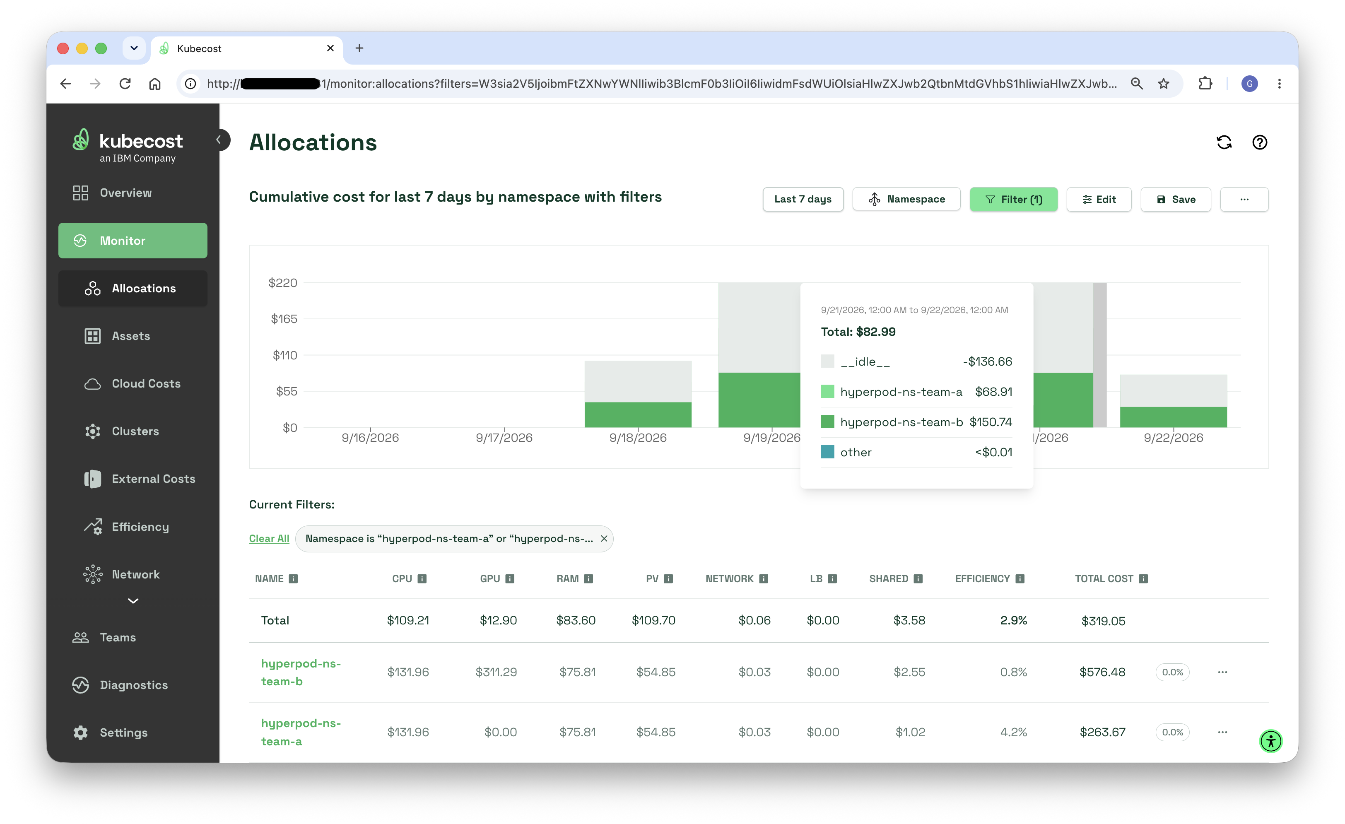The image size is (1345, 824).
Task: Click the SHARED column info icon
Action: [x=918, y=578]
